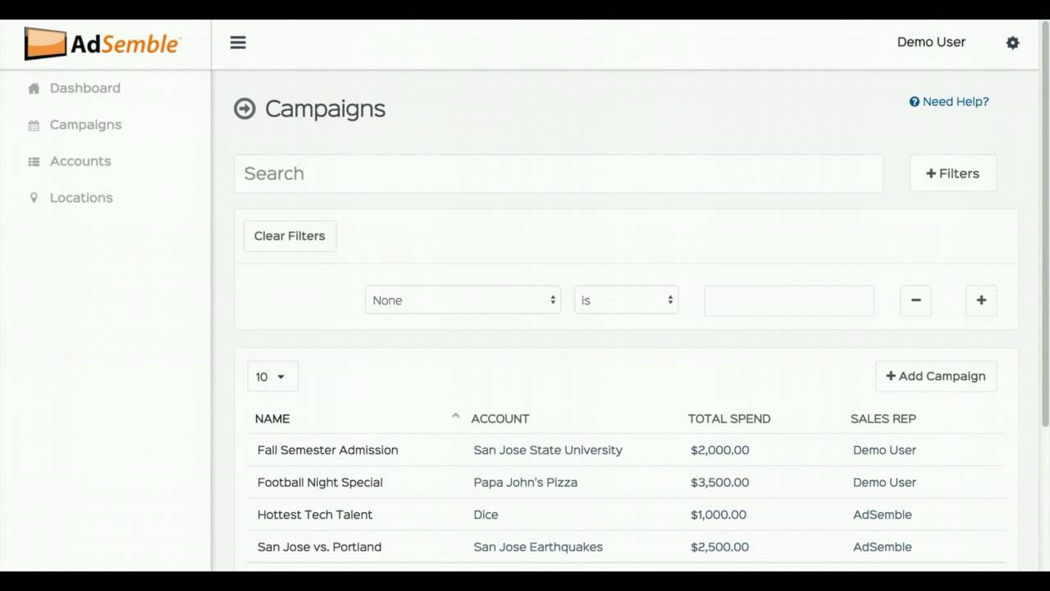Click the circled arrow beside Campaigns heading
Viewport: 1050px width, 591px height.
[244, 108]
